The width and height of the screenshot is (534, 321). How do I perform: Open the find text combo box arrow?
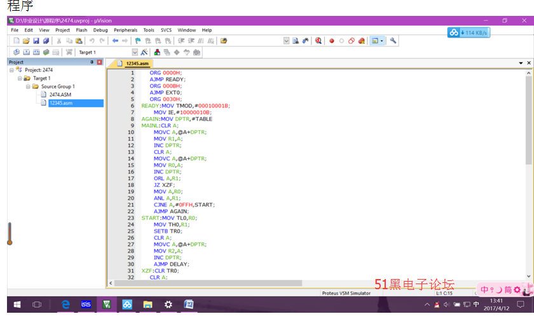[287, 41]
